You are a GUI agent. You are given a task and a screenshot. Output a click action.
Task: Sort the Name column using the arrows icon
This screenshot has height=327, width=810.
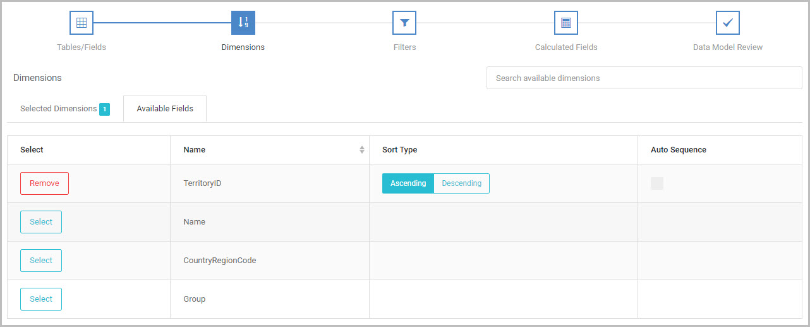click(x=362, y=150)
